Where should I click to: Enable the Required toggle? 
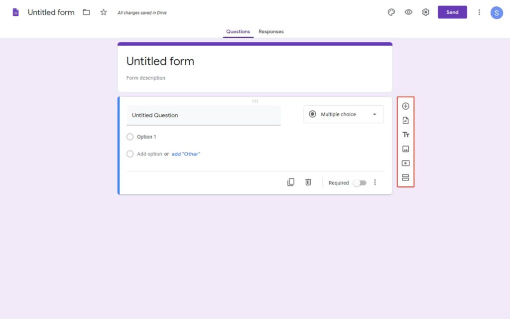pos(360,183)
